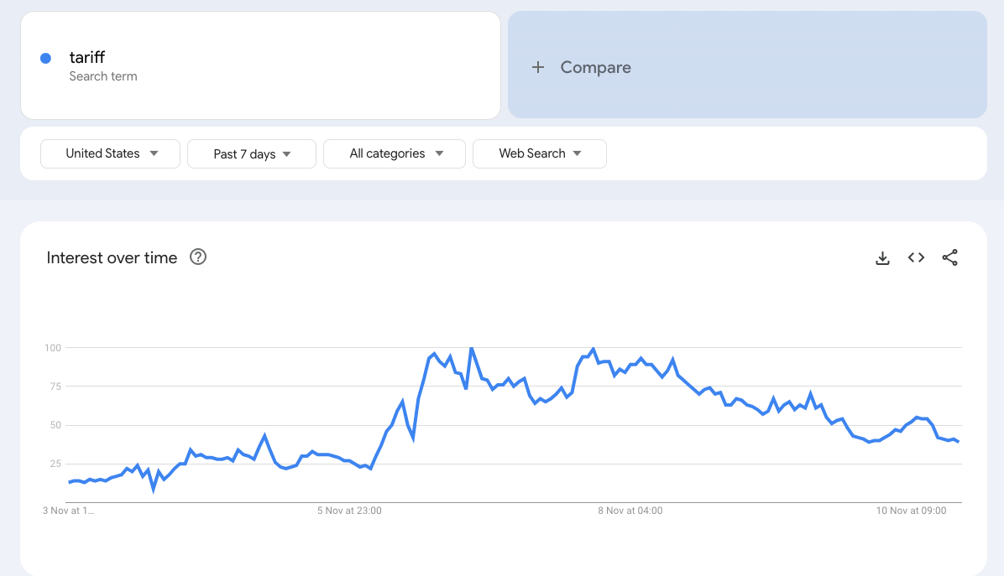The image size is (1004, 576).
Task: Open the embed code icon
Action: [x=916, y=258]
